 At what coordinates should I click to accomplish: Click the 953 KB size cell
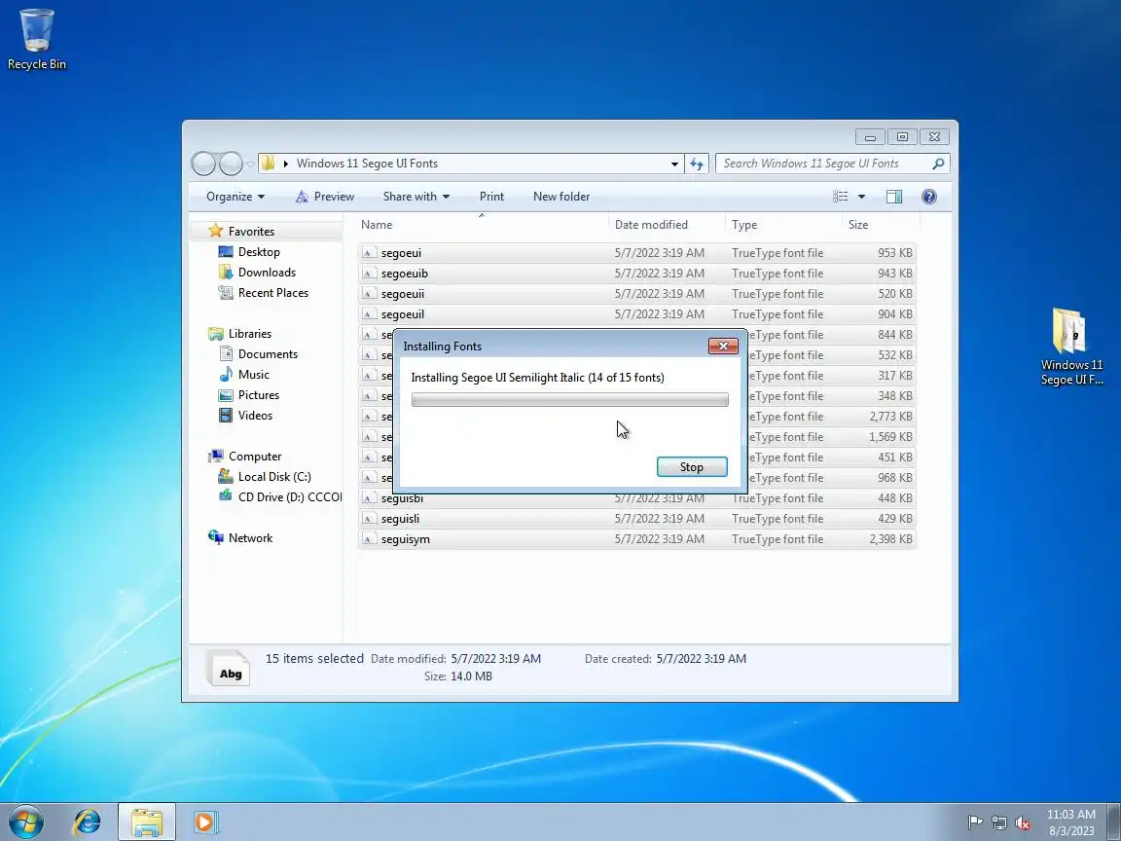894,252
